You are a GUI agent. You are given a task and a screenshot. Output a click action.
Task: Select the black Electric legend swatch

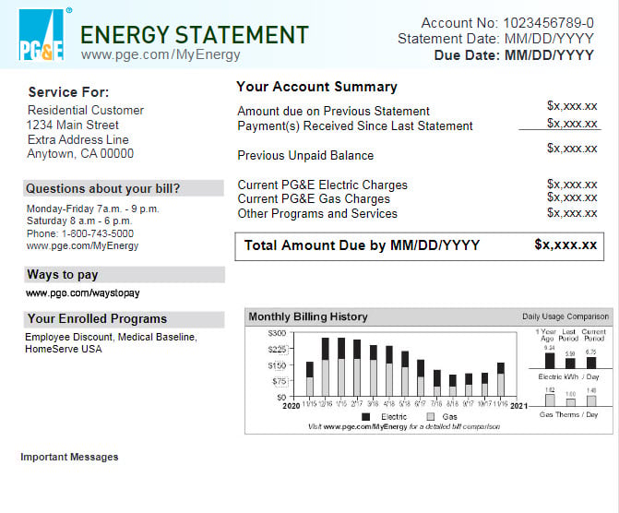pos(366,417)
